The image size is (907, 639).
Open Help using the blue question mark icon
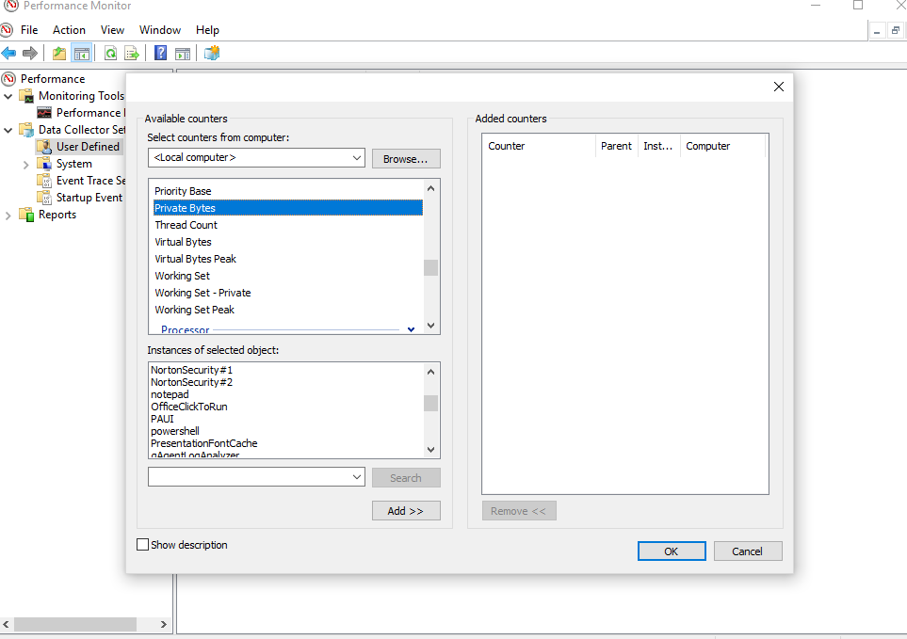tap(159, 53)
